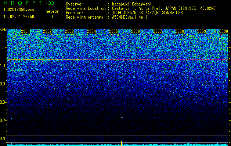
Task: Click the 0.9 frequency axis label
Action: coord(3,84)
